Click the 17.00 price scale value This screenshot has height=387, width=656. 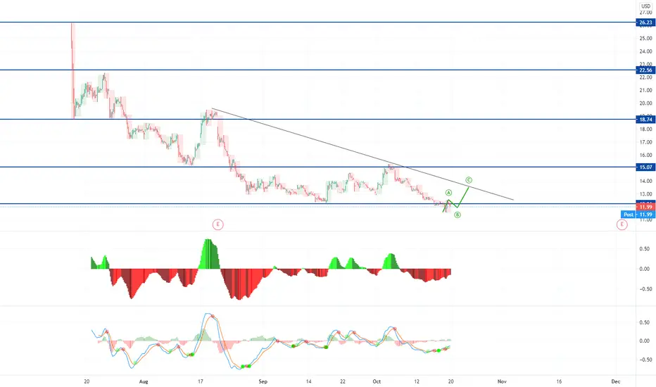coord(645,142)
